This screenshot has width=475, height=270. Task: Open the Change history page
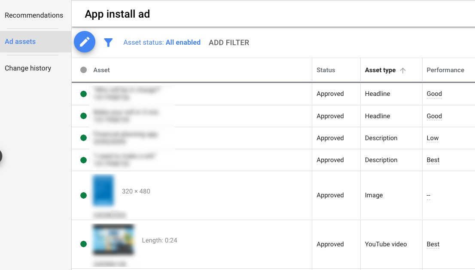click(x=28, y=68)
